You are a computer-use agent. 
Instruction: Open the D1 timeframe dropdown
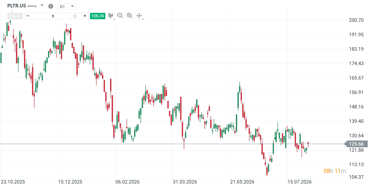click(x=67, y=6)
